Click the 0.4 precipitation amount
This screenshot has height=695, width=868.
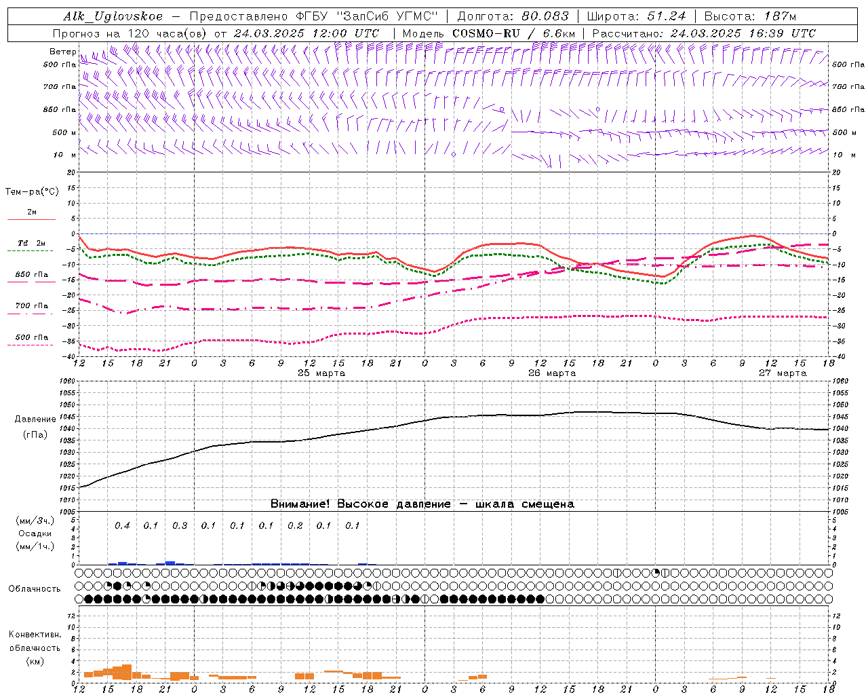pos(122,525)
